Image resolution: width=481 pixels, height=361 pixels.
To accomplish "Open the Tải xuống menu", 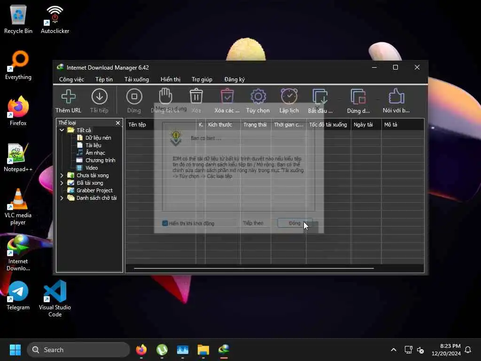I will (x=137, y=79).
